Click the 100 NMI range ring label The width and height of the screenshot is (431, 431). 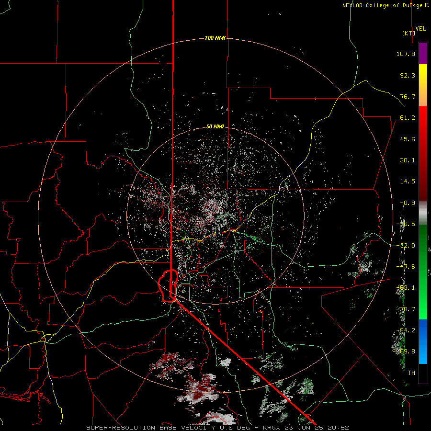(x=215, y=38)
